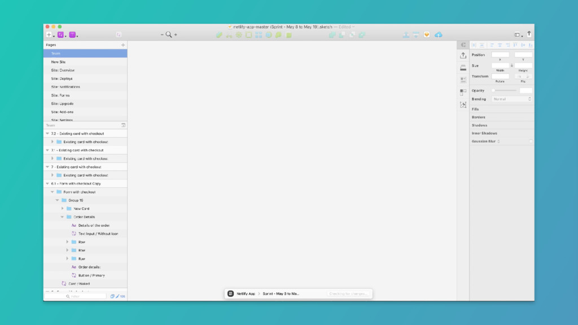
Task: Open the Fills section header
Action: pos(475,109)
